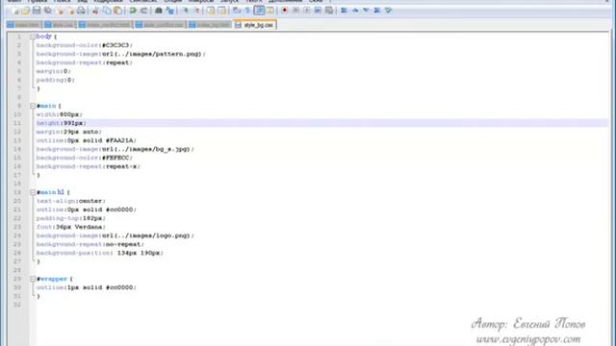Close the current document via toolbar Close icon

(60, 11)
